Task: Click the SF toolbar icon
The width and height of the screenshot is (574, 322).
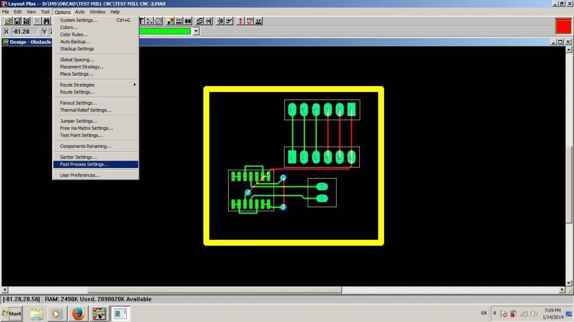Action: point(258,21)
